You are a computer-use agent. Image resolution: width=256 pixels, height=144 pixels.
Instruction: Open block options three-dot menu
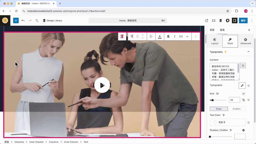pos(196,37)
